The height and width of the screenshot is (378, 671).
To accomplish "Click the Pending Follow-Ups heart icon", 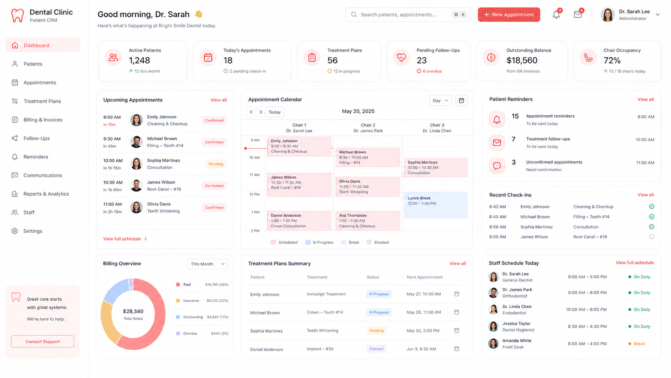I will click(401, 58).
